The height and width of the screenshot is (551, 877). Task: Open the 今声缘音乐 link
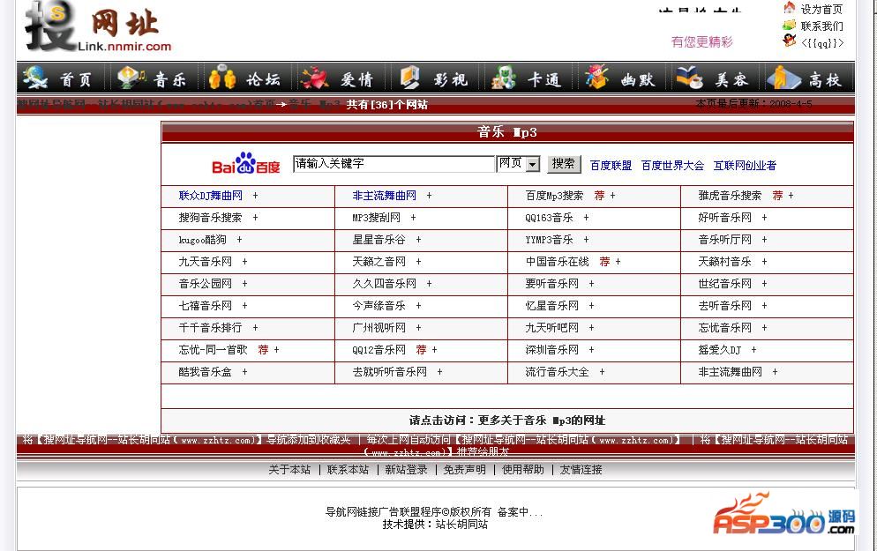pyautogui.click(x=379, y=306)
